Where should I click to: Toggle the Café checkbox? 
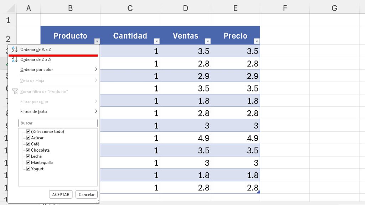(x=28, y=144)
